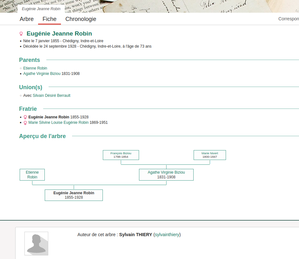Screen dimensions: 299x259
Task: Click Etienne Robin box in tree preview
Action: [32, 175]
